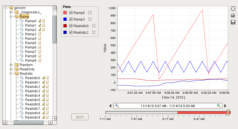Screen dimensions: 238x129
Task: Pan date range right with arrow
Action: (225, 106)
